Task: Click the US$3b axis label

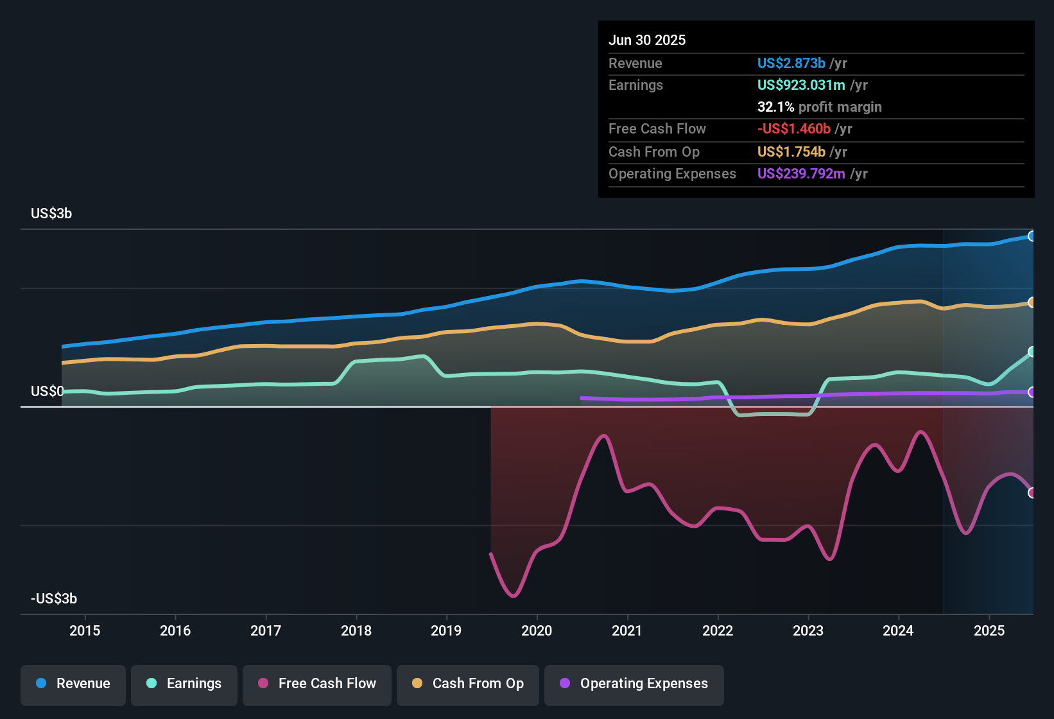Action: tap(51, 213)
